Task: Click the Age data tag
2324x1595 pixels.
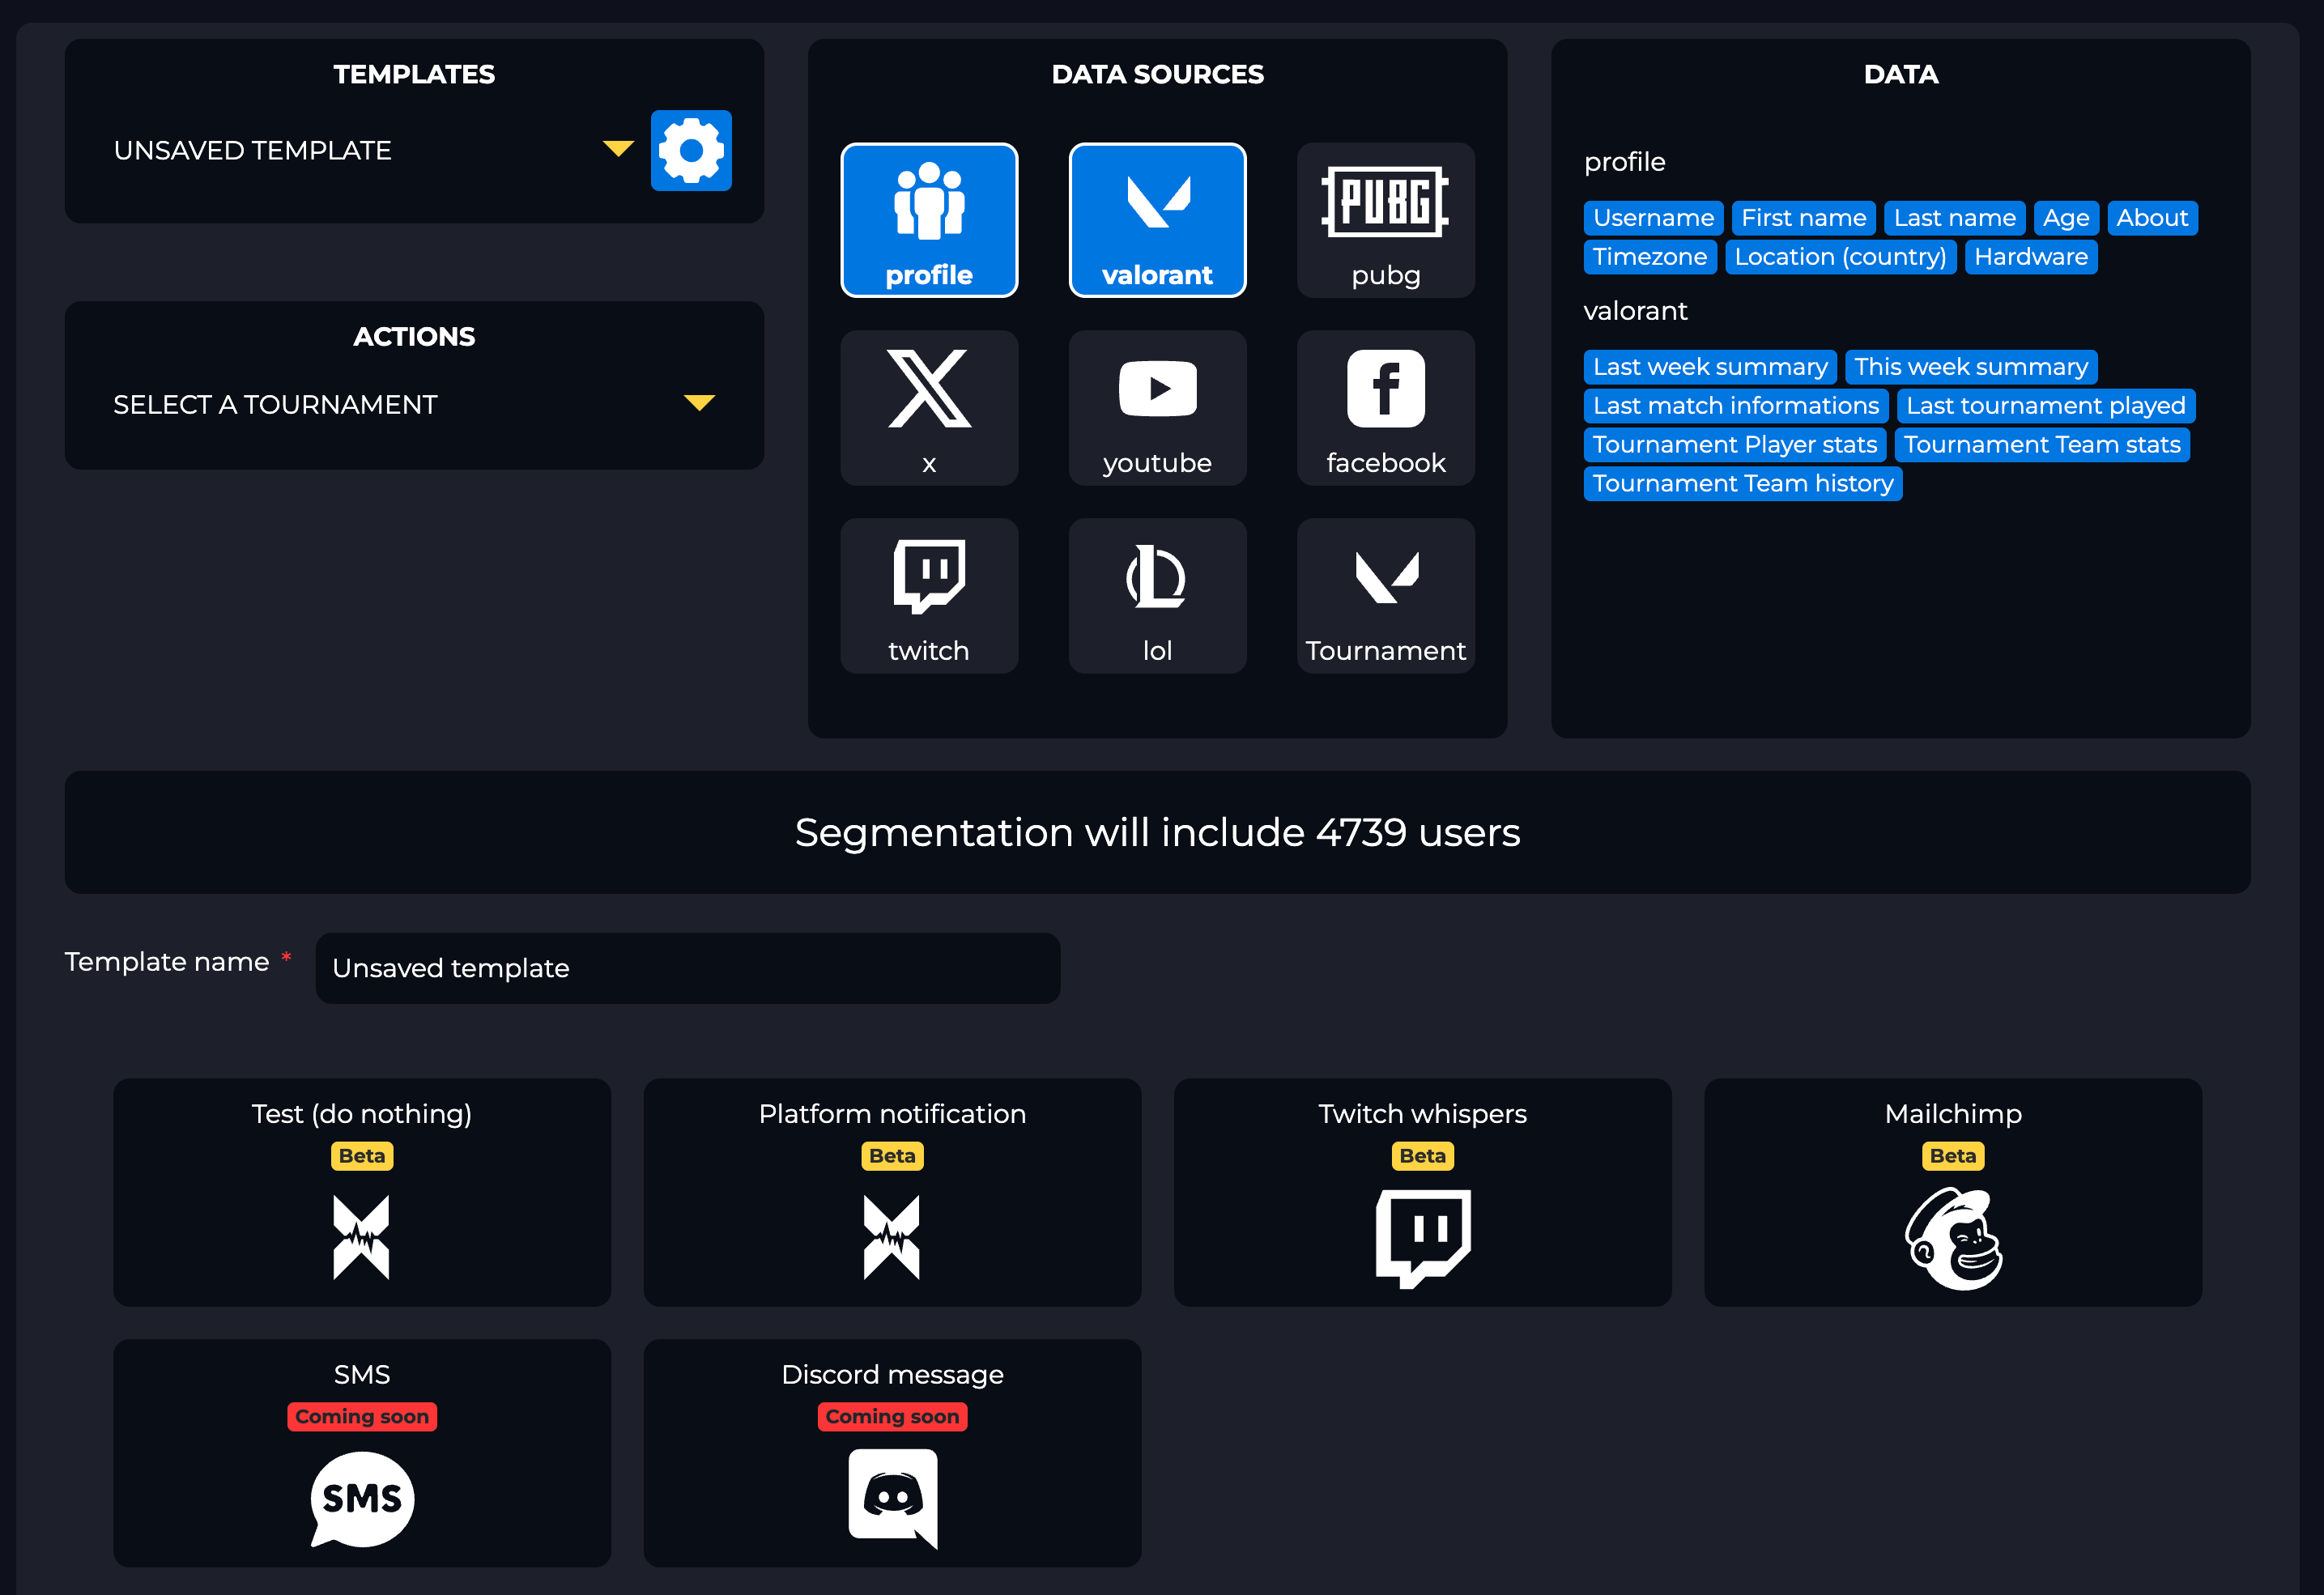Action: coord(2065,218)
